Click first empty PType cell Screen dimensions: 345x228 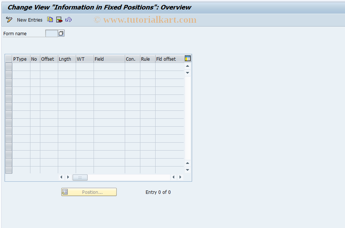(21, 67)
